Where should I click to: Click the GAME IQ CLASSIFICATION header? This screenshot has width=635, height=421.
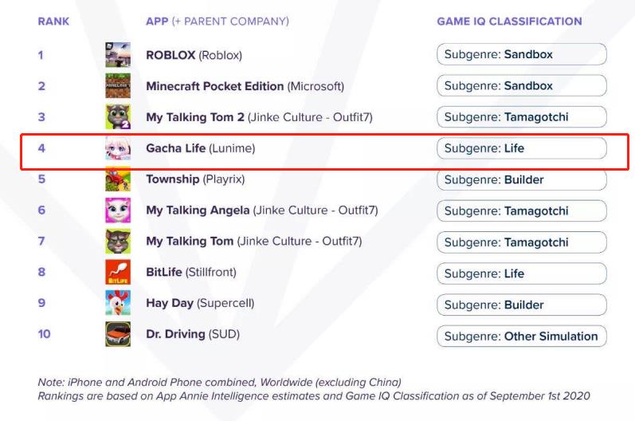click(509, 21)
